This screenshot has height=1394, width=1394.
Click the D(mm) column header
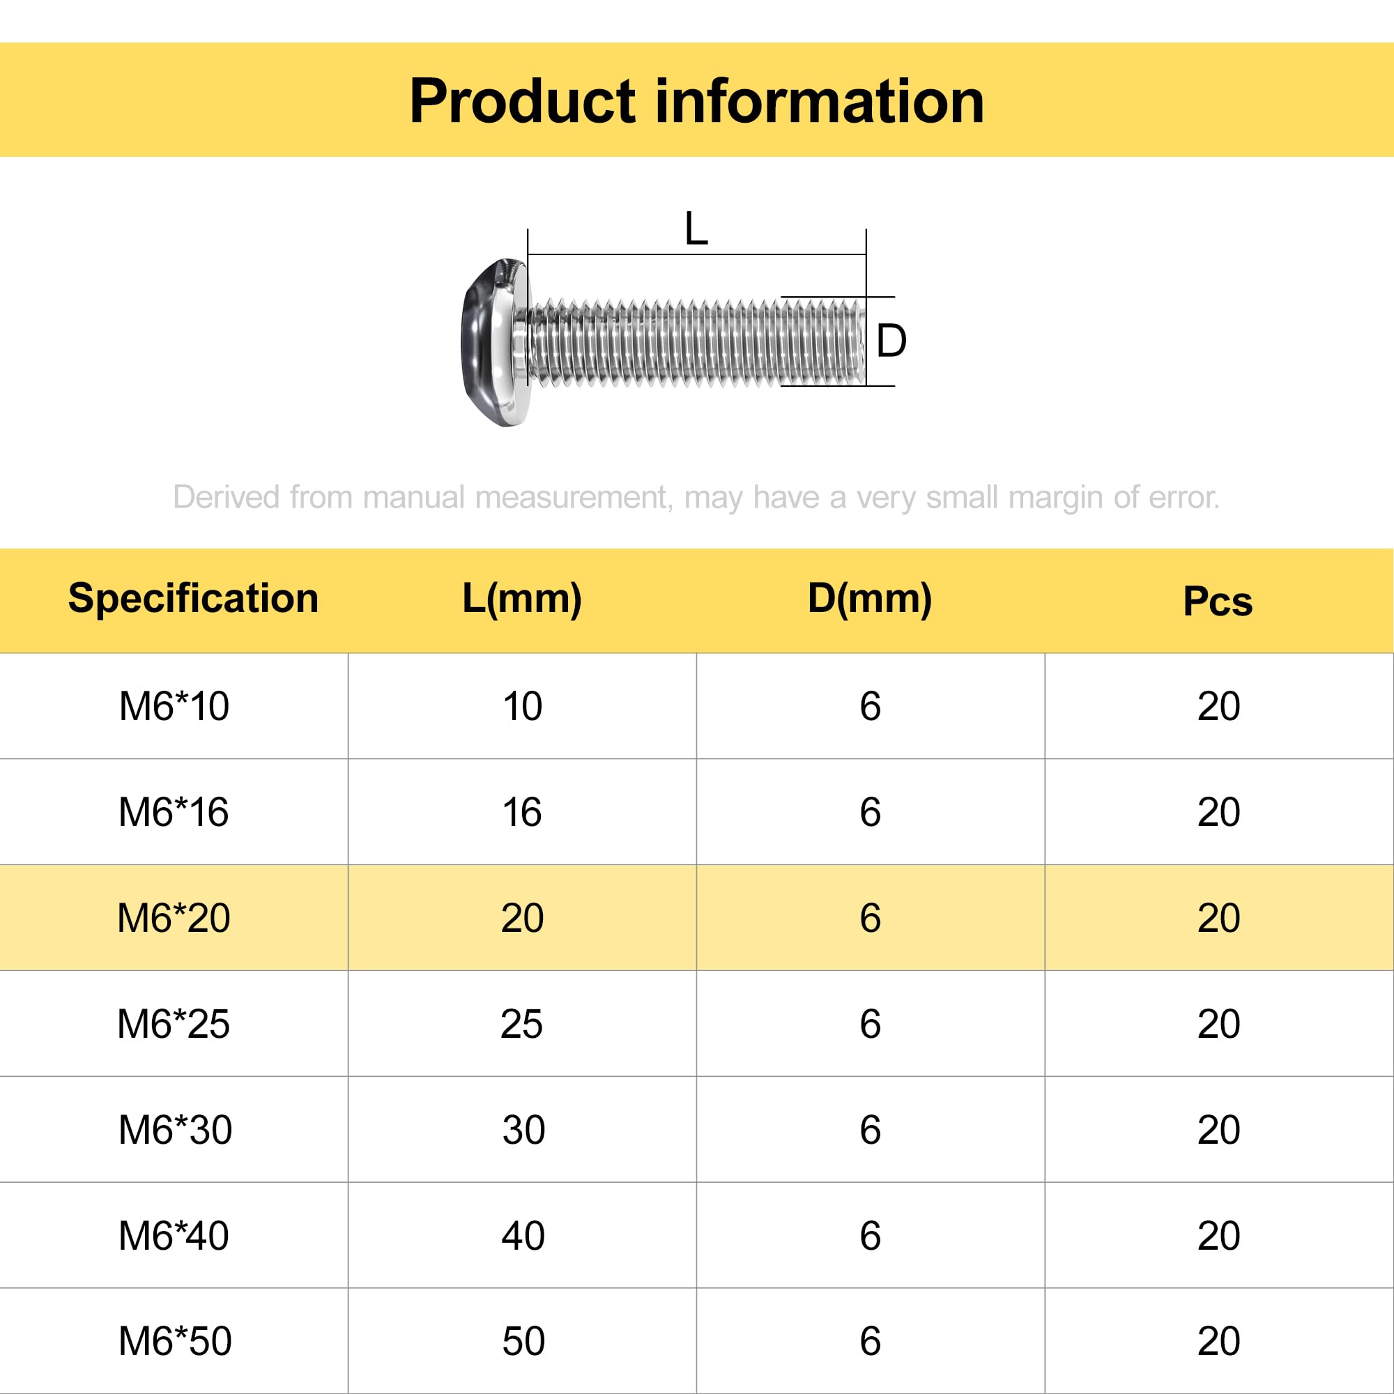[869, 598]
